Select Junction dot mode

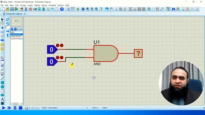click(x=2, y=28)
